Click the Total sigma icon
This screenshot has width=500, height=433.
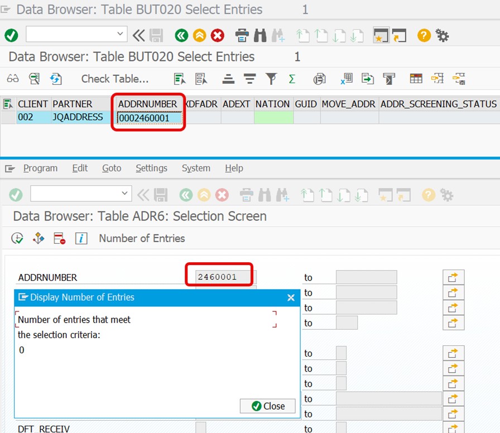292,79
